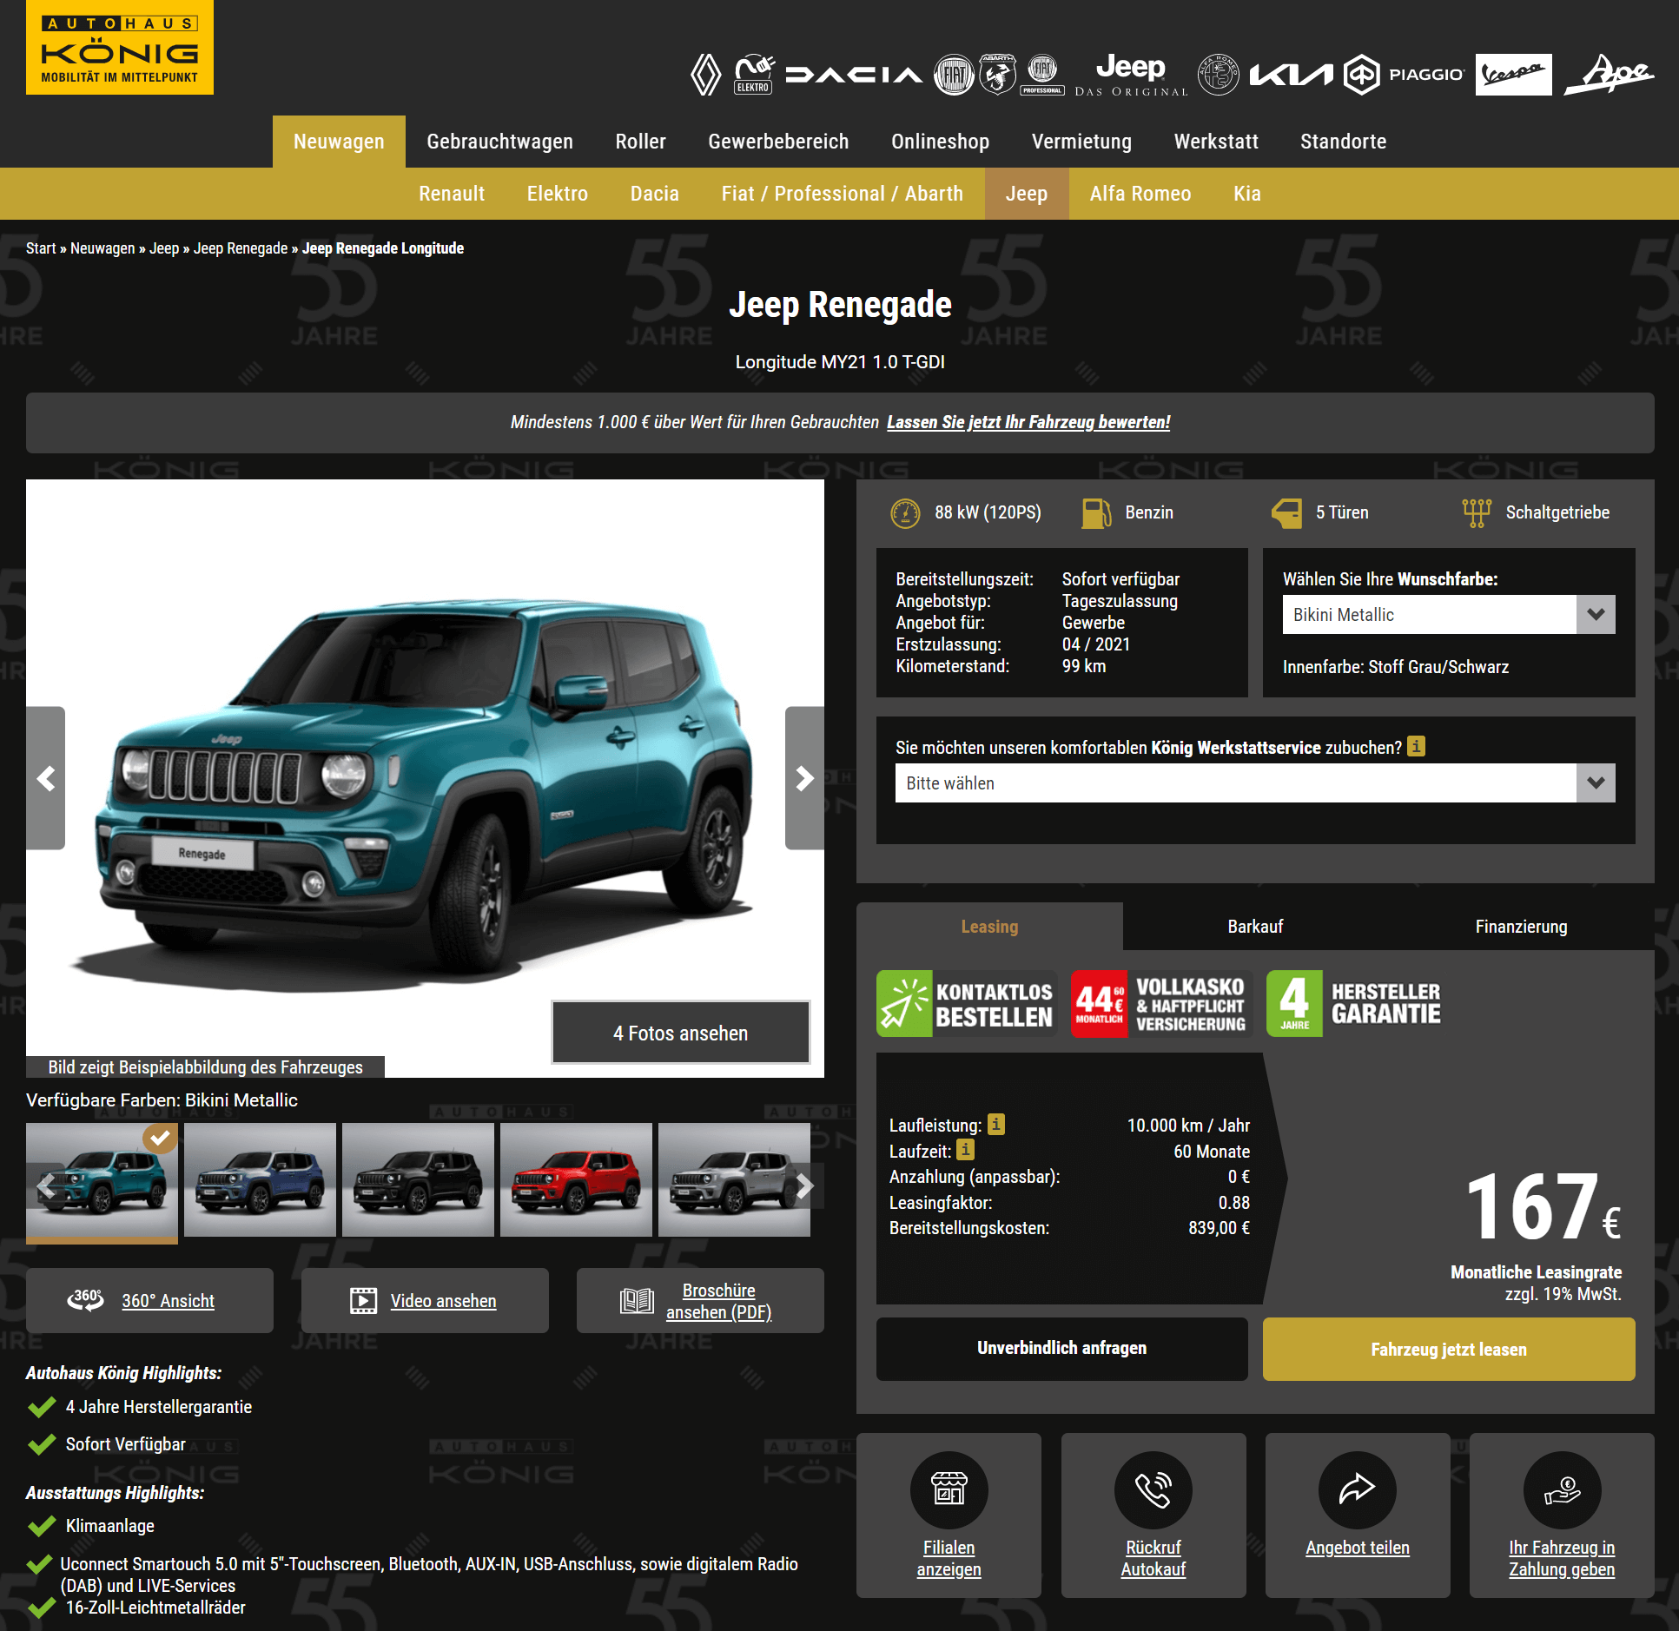Show previous car photo in gallery
This screenshot has height=1631, width=1679.
pos(46,778)
